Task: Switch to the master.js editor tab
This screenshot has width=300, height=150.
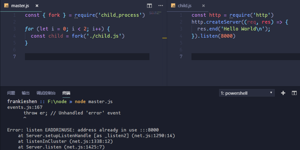Action: (x=20, y=6)
